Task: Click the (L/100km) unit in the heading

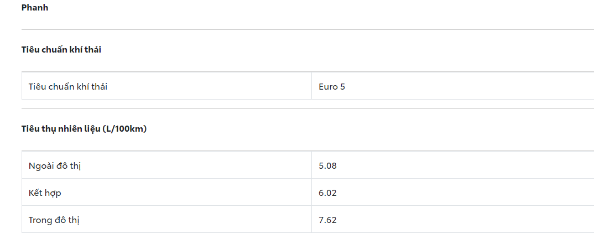Action: tap(124, 129)
